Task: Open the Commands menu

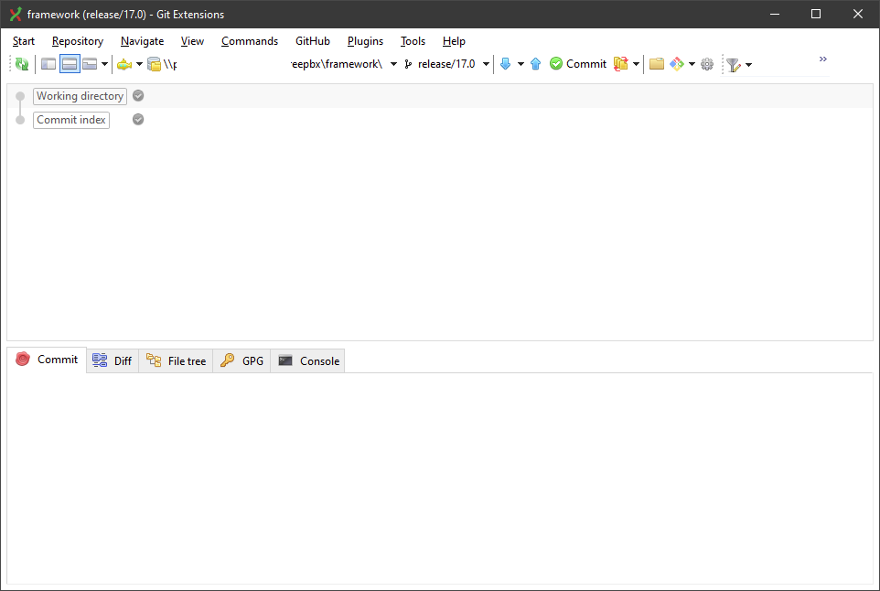Action: (x=249, y=41)
